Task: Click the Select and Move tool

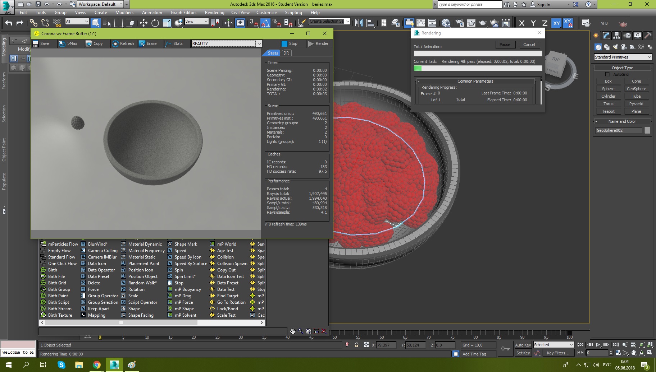Action: tap(143, 23)
